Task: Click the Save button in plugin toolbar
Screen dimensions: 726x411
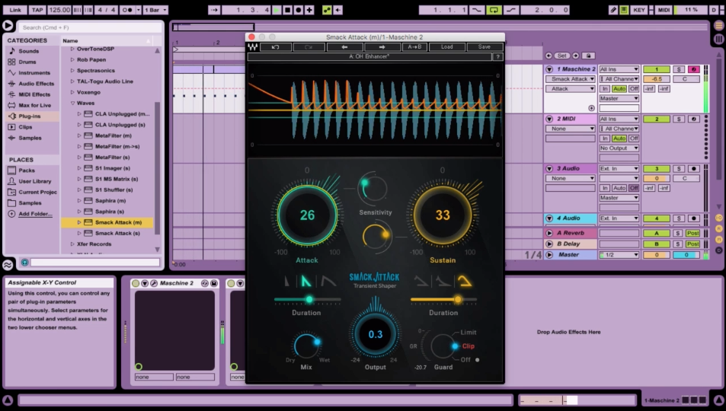Action: pyautogui.click(x=485, y=46)
